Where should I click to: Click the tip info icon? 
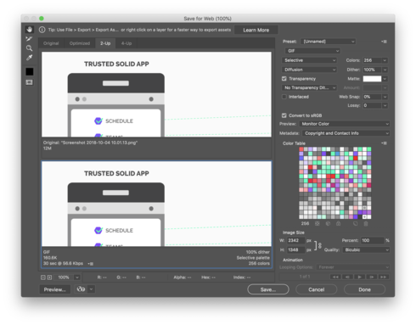point(42,30)
